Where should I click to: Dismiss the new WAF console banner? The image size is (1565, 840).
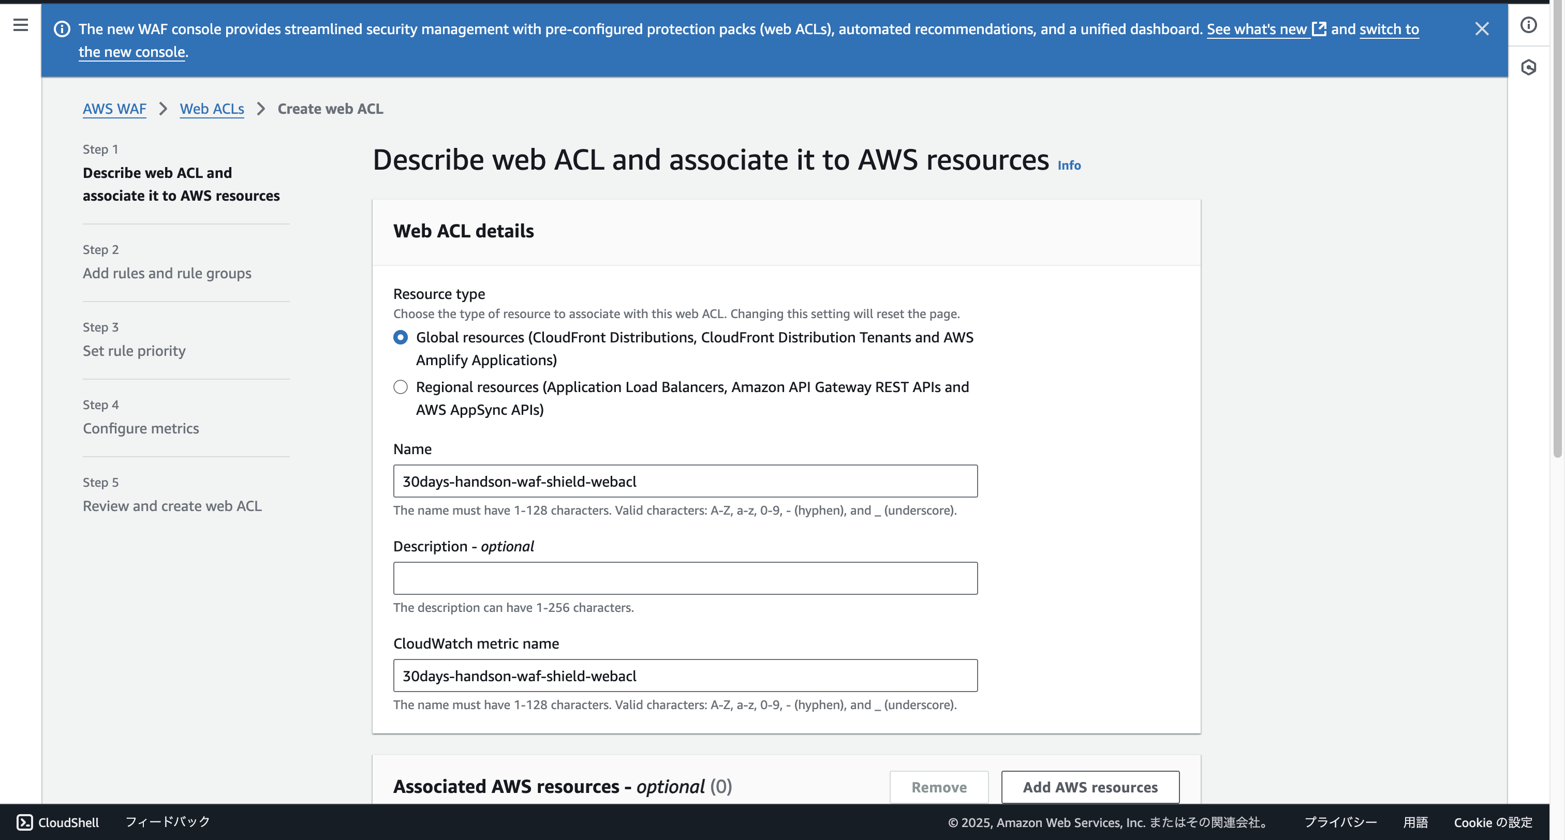pos(1482,28)
